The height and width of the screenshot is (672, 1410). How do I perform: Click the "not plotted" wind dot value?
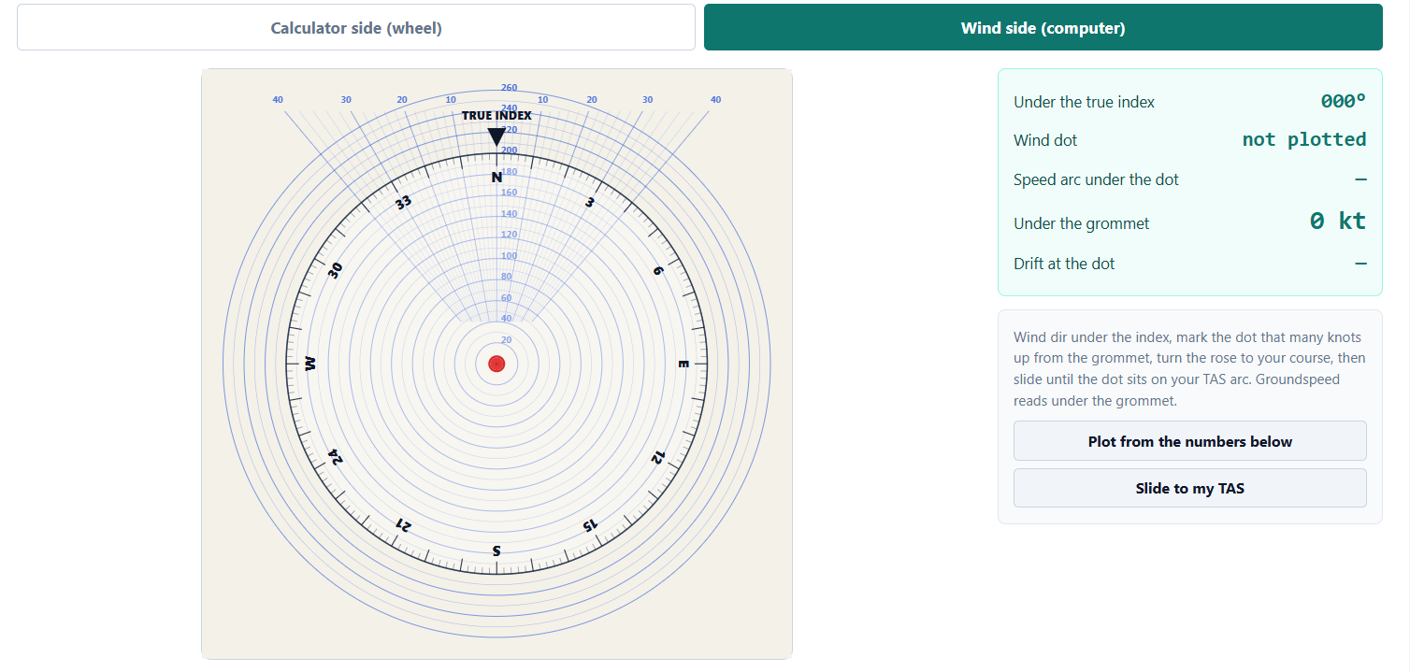[x=1304, y=139]
